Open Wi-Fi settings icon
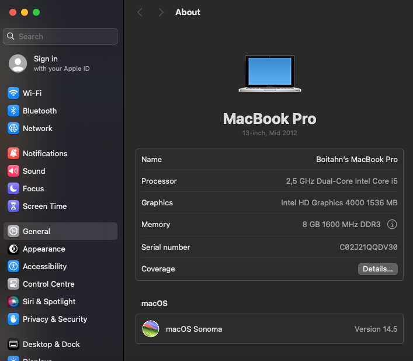Viewport: 413px width, 361px height. [x=13, y=93]
